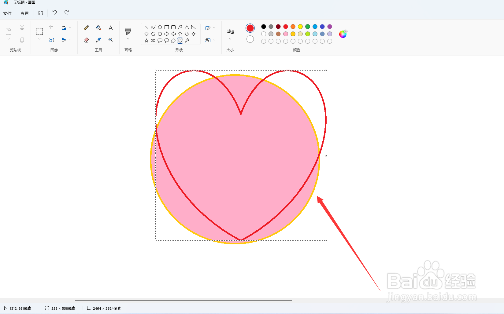Save the drawing with the floppy disk icon
Viewport: 504px width, 314px height.
coord(41,13)
